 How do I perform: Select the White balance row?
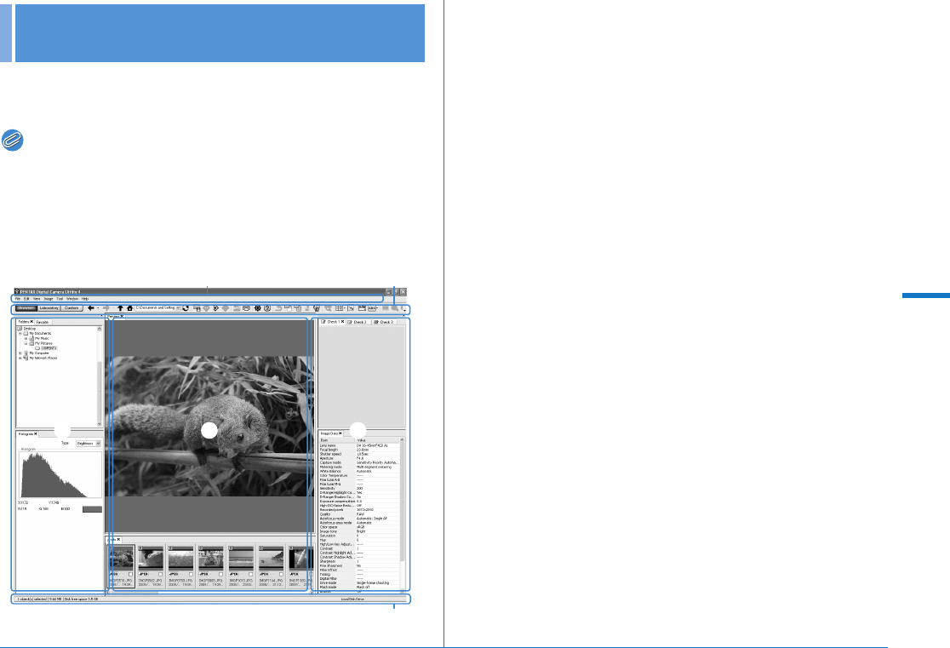point(359,471)
